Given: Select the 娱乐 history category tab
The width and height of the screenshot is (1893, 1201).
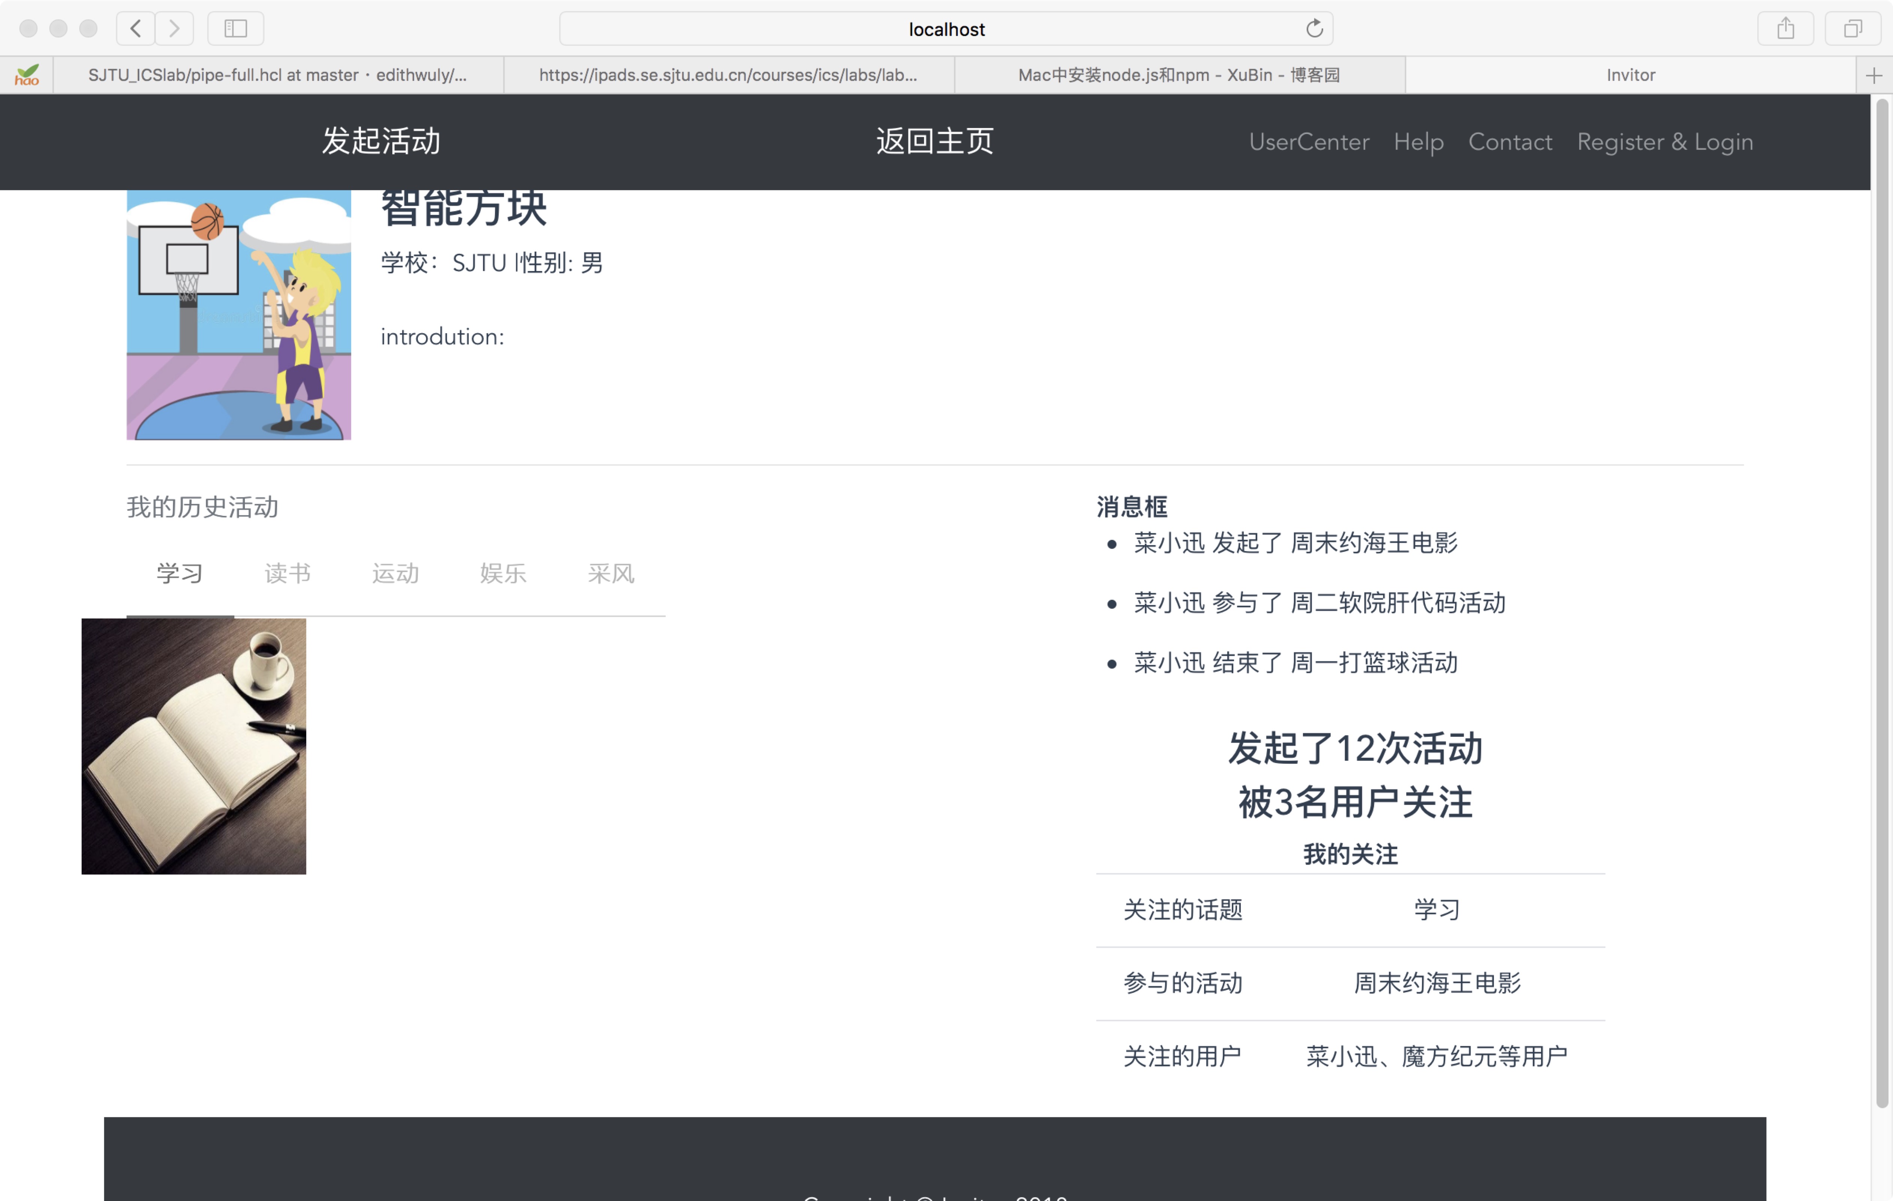Looking at the screenshot, I should (503, 574).
